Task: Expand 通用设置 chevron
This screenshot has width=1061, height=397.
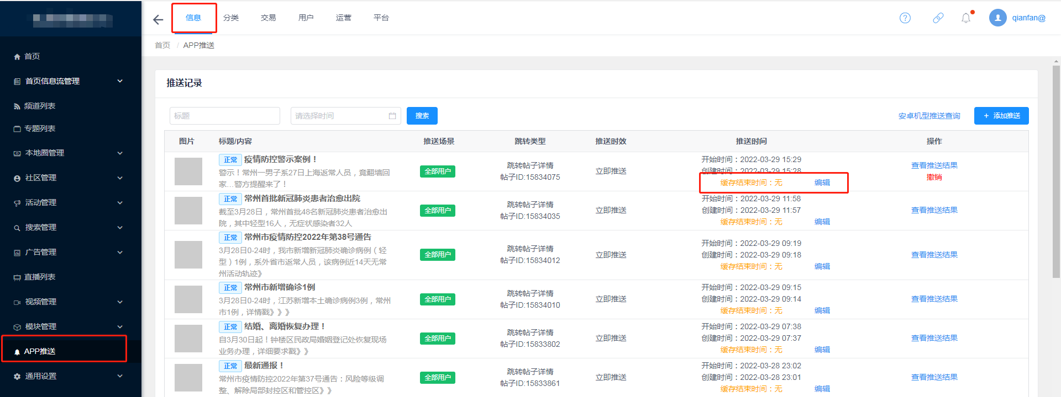Action: pyautogui.click(x=120, y=376)
